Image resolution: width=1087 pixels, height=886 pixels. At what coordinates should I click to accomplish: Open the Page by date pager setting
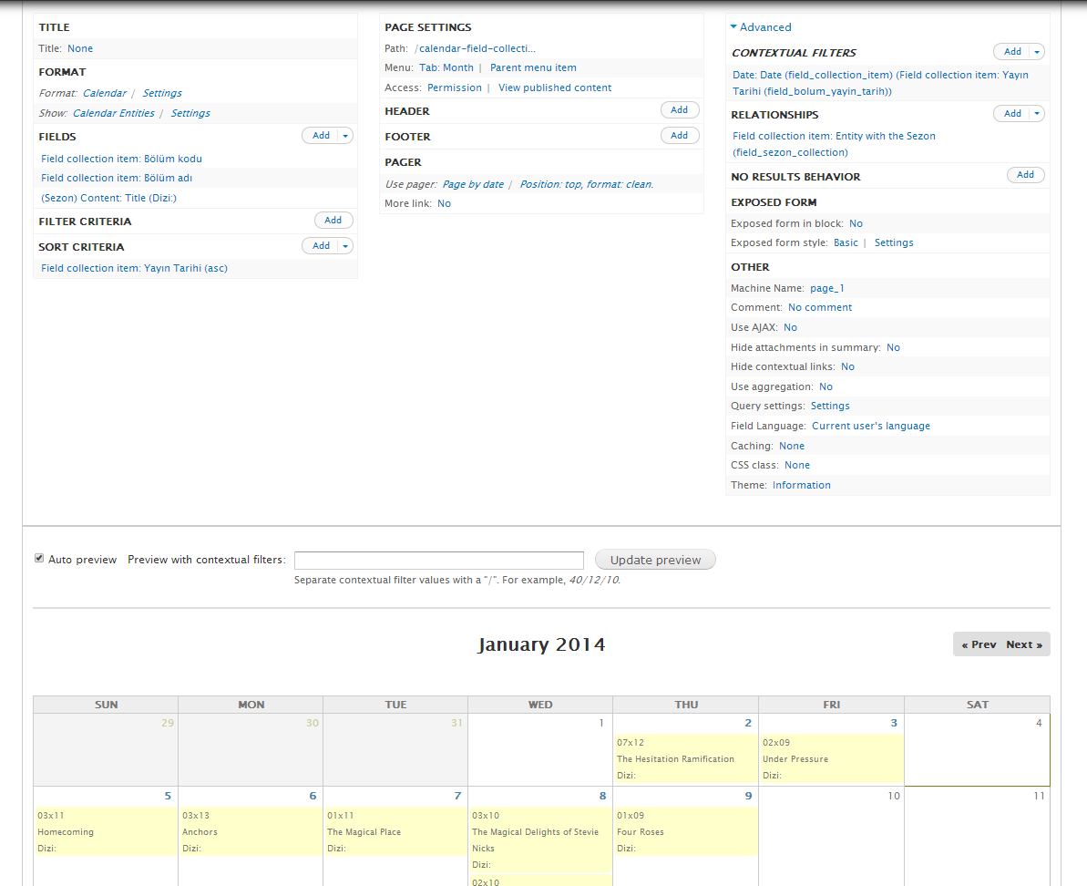pos(473,184)
